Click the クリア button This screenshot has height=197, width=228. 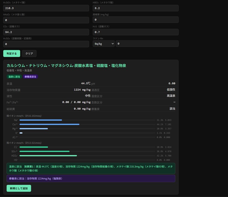pos(29,53)
